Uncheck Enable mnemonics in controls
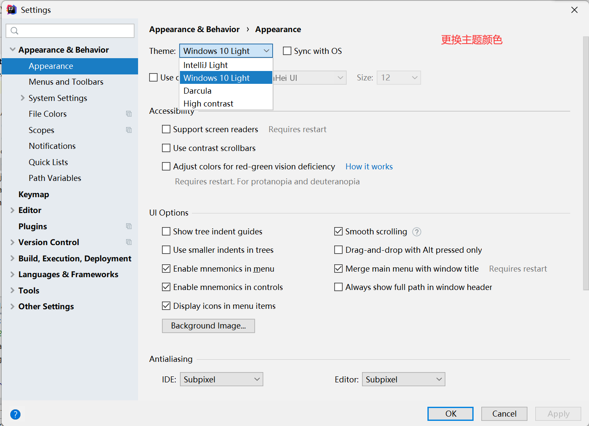 point(166,287)
